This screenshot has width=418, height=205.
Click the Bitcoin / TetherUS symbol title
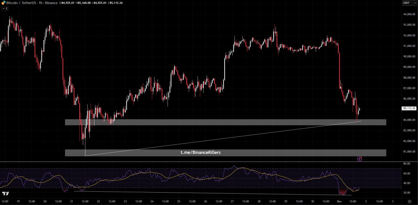pyautogui.click(x=19, y=3)
